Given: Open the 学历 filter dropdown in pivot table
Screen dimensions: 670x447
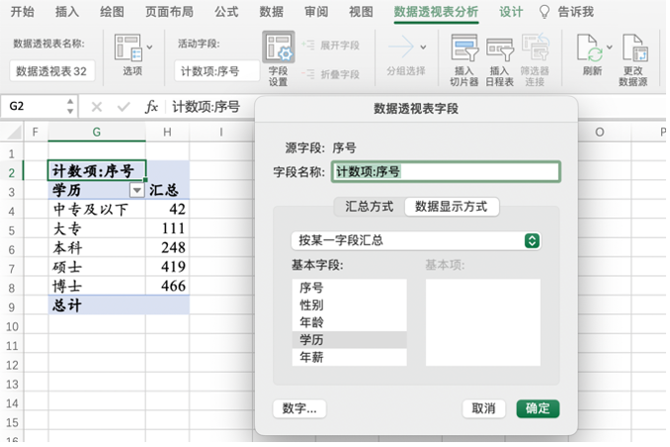Looking at the screenshot, I should [136, 191].
